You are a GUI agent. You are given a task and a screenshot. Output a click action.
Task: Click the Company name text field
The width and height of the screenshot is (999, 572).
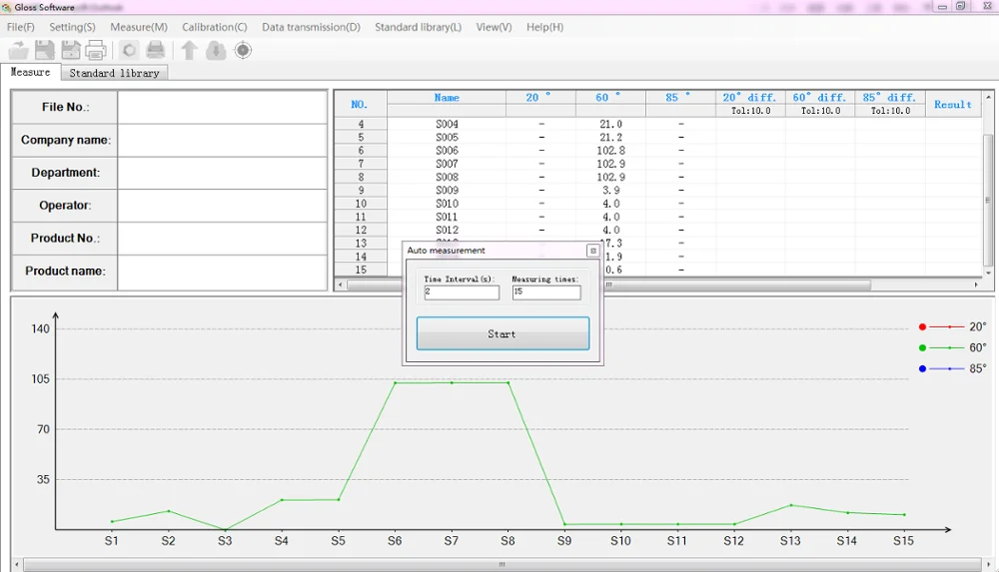coord(222,140)
